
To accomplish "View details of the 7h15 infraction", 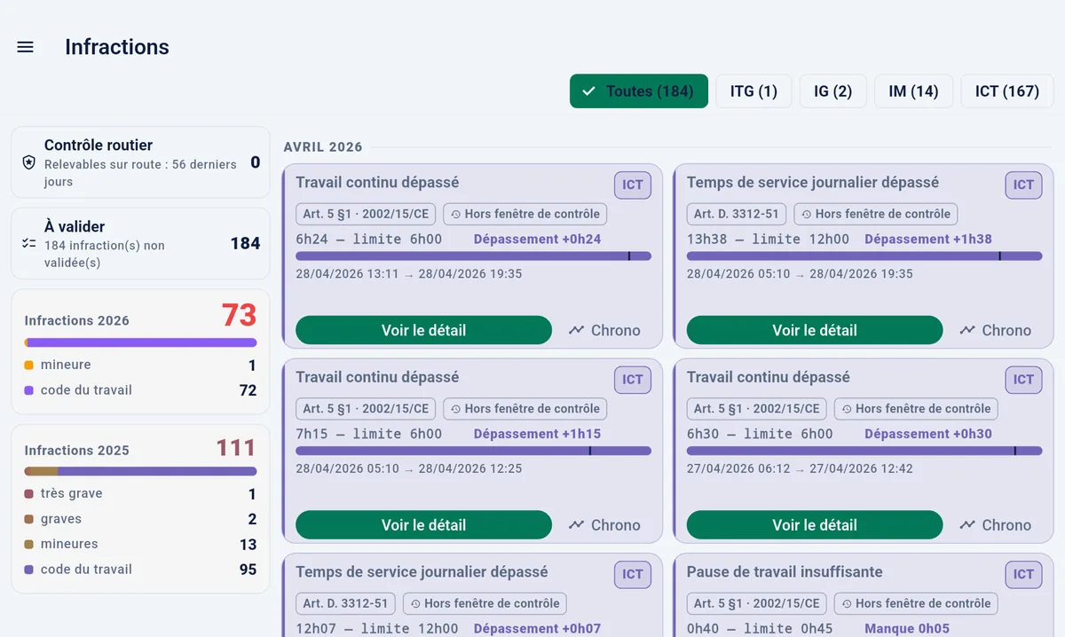I will coord(423,525).
